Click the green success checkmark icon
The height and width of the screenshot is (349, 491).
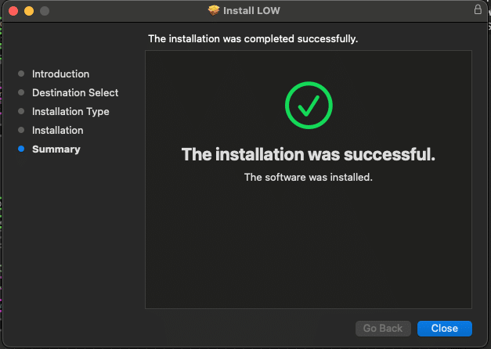(x=309, y=105)
